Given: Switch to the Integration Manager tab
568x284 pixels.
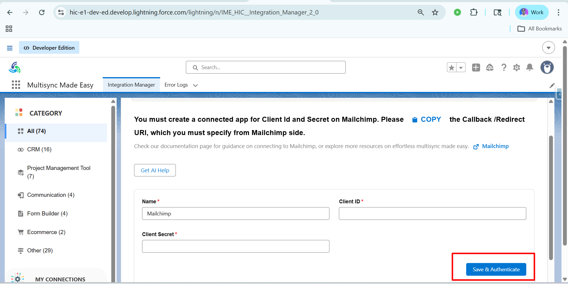Looking at the screenshot, I should tap(131, 85).
